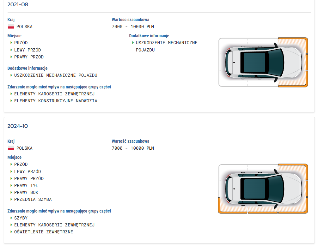Click orange bottom damage strip in 2024-10 diagram
The height and width of the screenshot is (246, 318).
[x=262, y=213]
